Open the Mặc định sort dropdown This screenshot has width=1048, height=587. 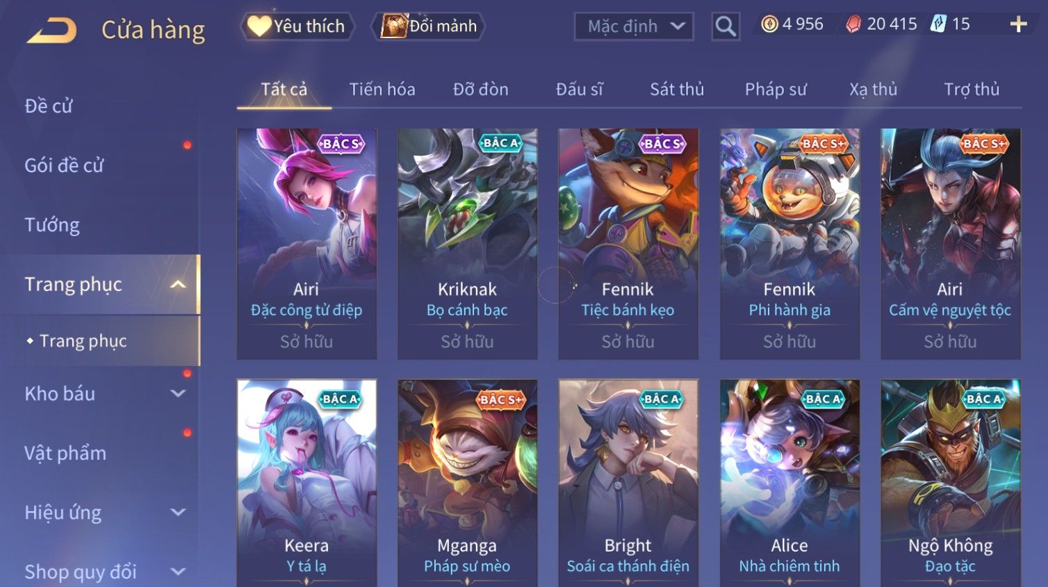click(634, 26)
